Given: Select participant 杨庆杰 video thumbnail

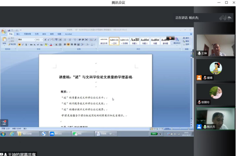Looking at the screenshot, I should pos(216,119).
